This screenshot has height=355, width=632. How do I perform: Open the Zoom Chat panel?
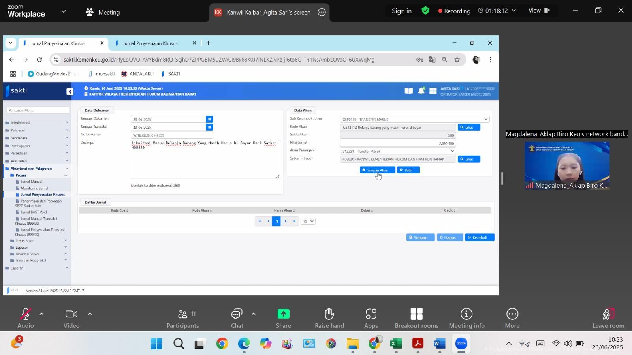point(237,318)
